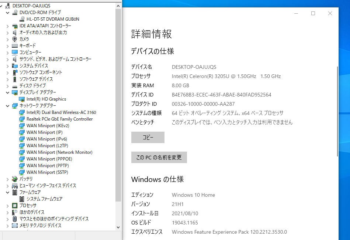Click the OS build value 19043.1165
Image resolution: width=350 pixels, height=240 pixels.
pyautogui.click(x=185, y=223)
